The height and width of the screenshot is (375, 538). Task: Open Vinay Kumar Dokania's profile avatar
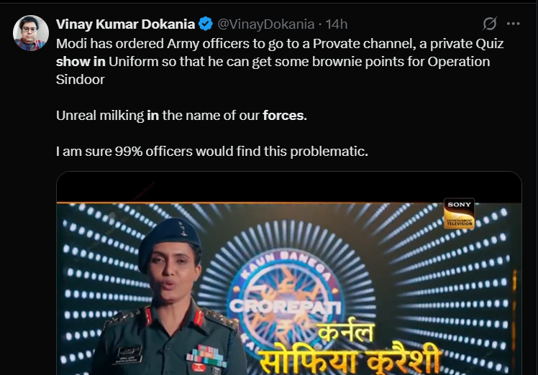[x=30, y=33]
